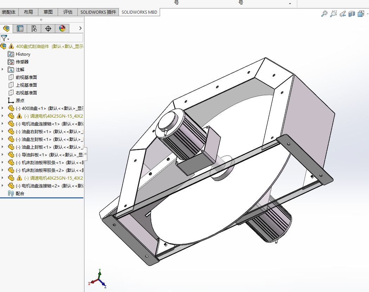
Task: Open the PropertyManager tab
Action: [20, 29]
